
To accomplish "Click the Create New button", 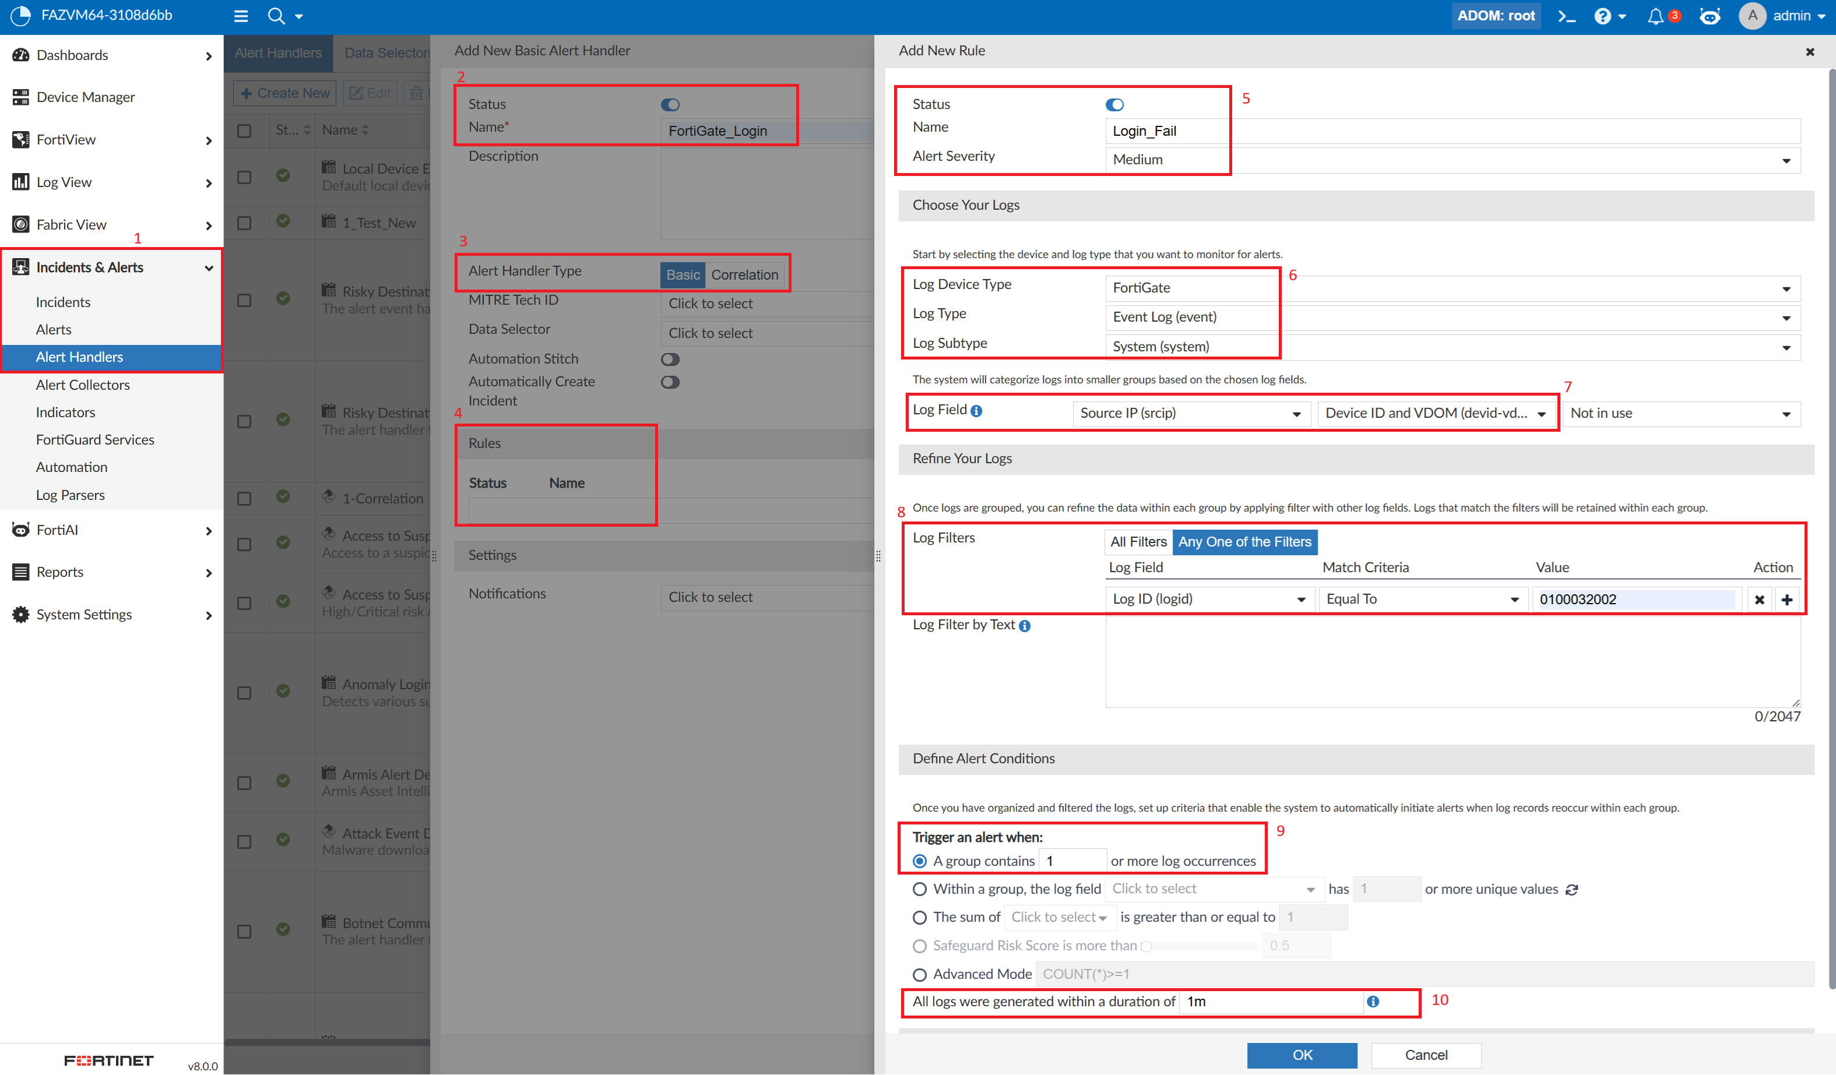I will (285, 93).
